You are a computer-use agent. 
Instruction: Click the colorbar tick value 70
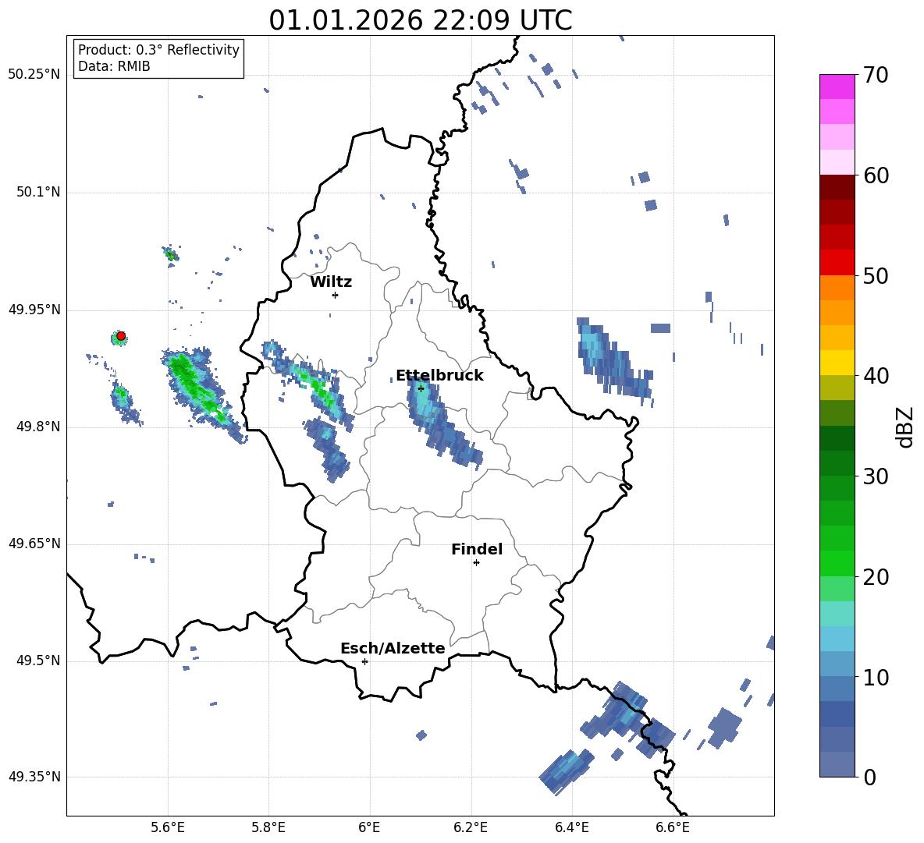click(876, 75)
